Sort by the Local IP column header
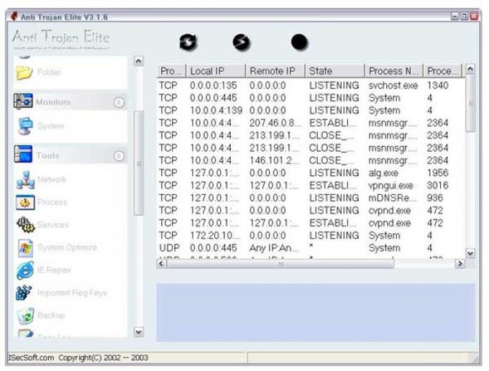 coord(216,70)
